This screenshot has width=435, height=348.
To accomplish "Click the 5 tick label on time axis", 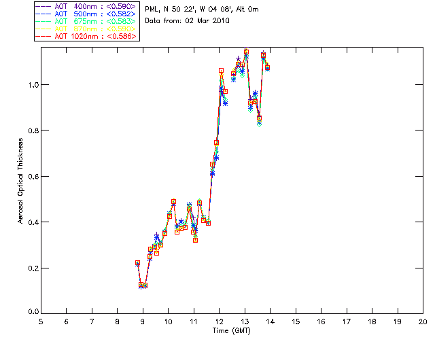I will pyautogui.click(x=41, y=321).
